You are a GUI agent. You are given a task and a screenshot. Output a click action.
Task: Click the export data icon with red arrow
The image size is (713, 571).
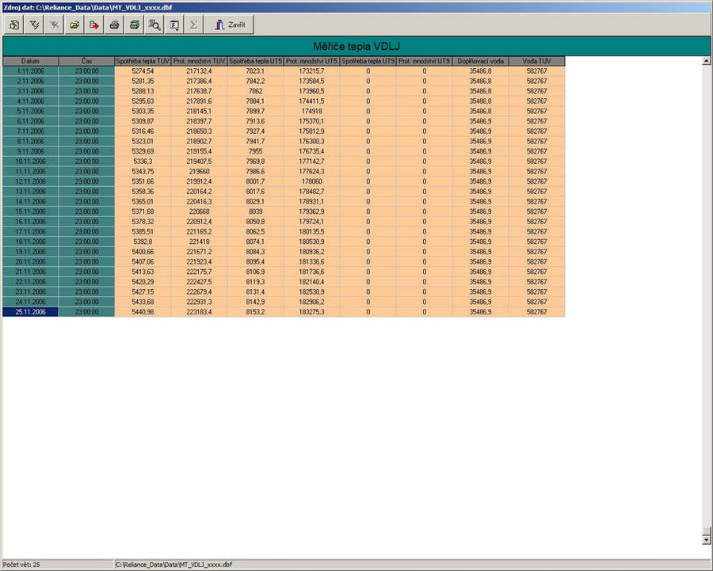click(x=94, y=25)
